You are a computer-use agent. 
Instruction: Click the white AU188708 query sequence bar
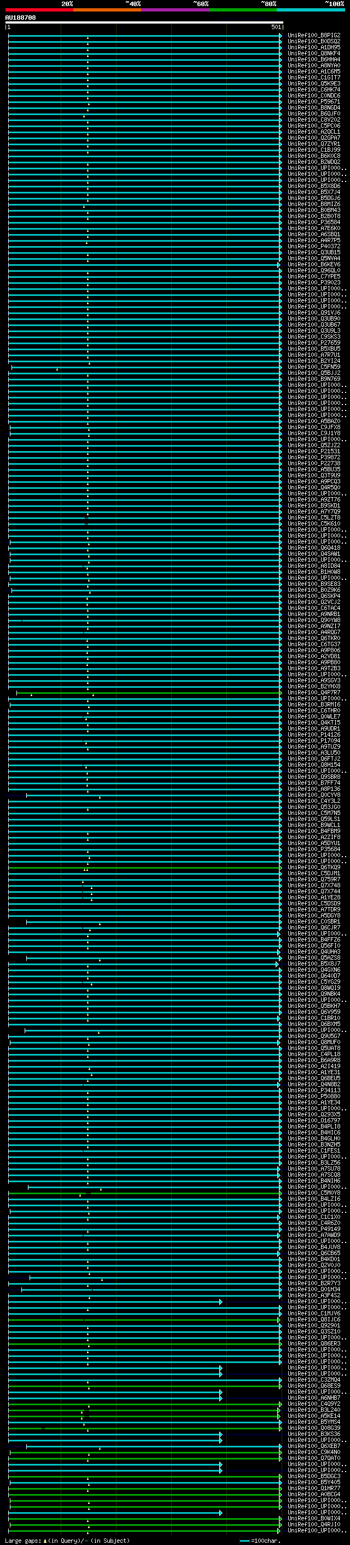pyautogui.click(x=144, y=22)
